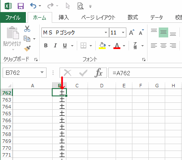Viewport: 182px width, 160px height.
Task: Toggle middle vertical alignment
Action: (x=163, y=32)
